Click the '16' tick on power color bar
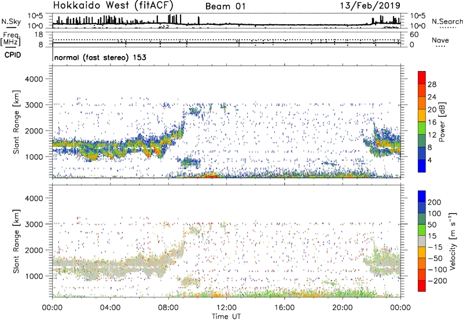This screenshot has height=320, width=463. 432,122
